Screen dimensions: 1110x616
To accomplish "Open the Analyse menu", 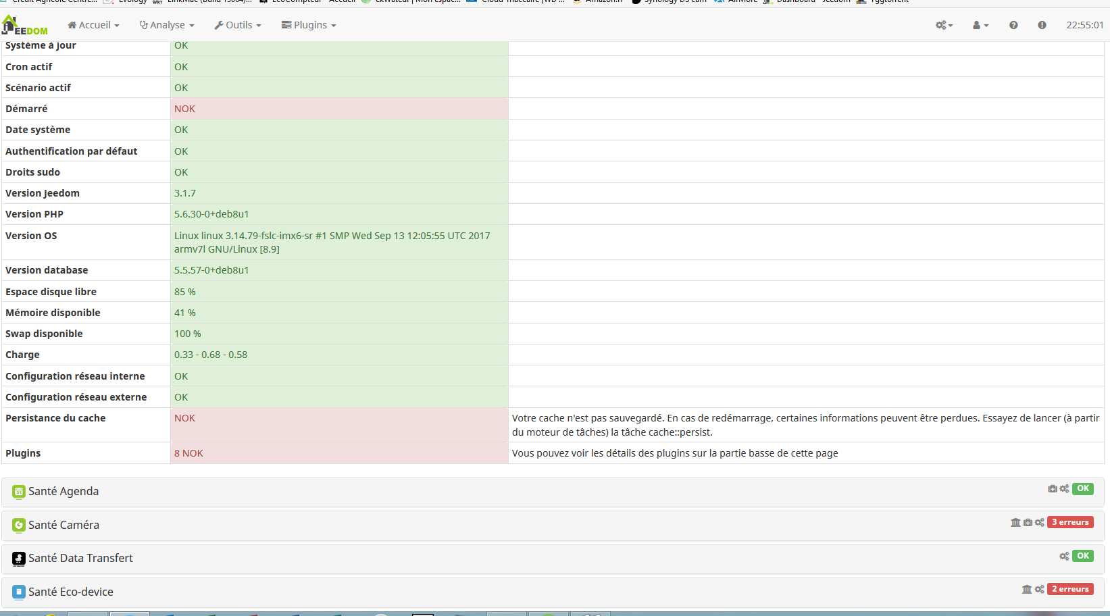I will coord(167,25).
